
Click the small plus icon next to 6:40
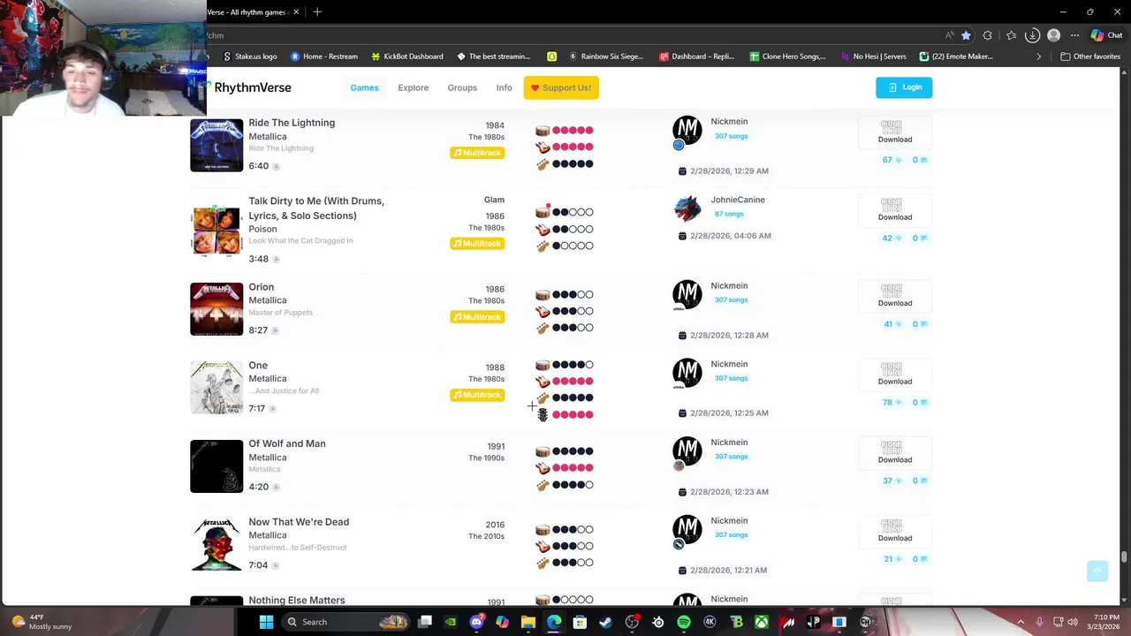pyautogui.click(x=276, y=166)
